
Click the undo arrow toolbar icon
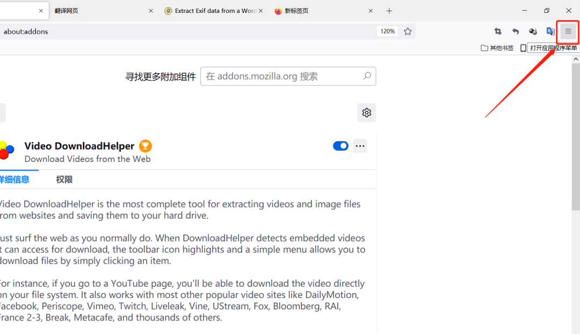coord(515,32)
